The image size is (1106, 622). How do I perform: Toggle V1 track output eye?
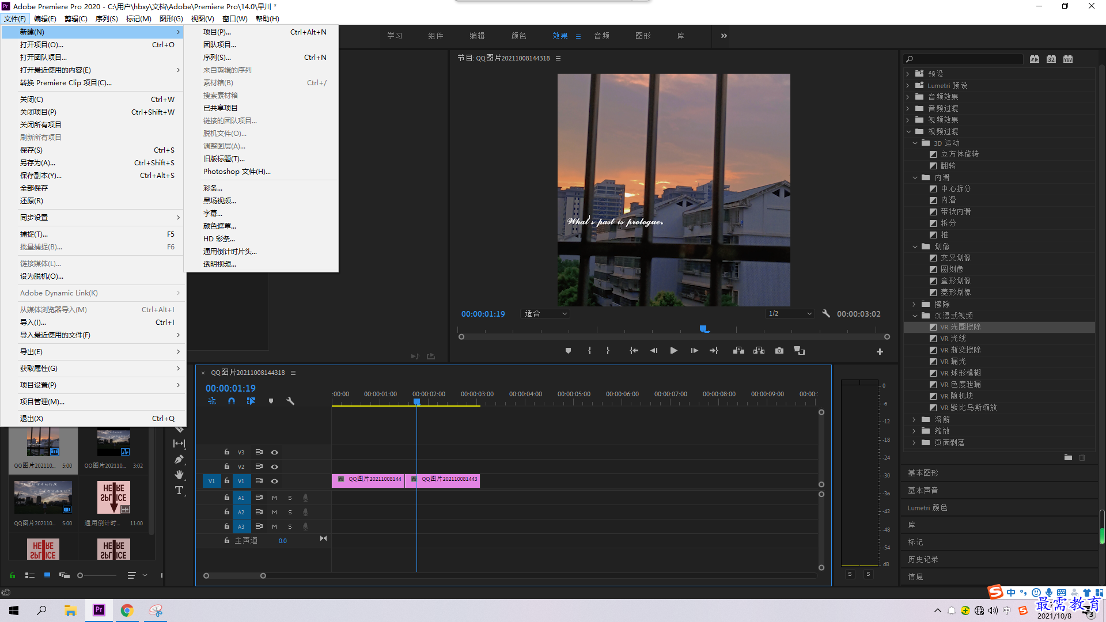(275, 481)
